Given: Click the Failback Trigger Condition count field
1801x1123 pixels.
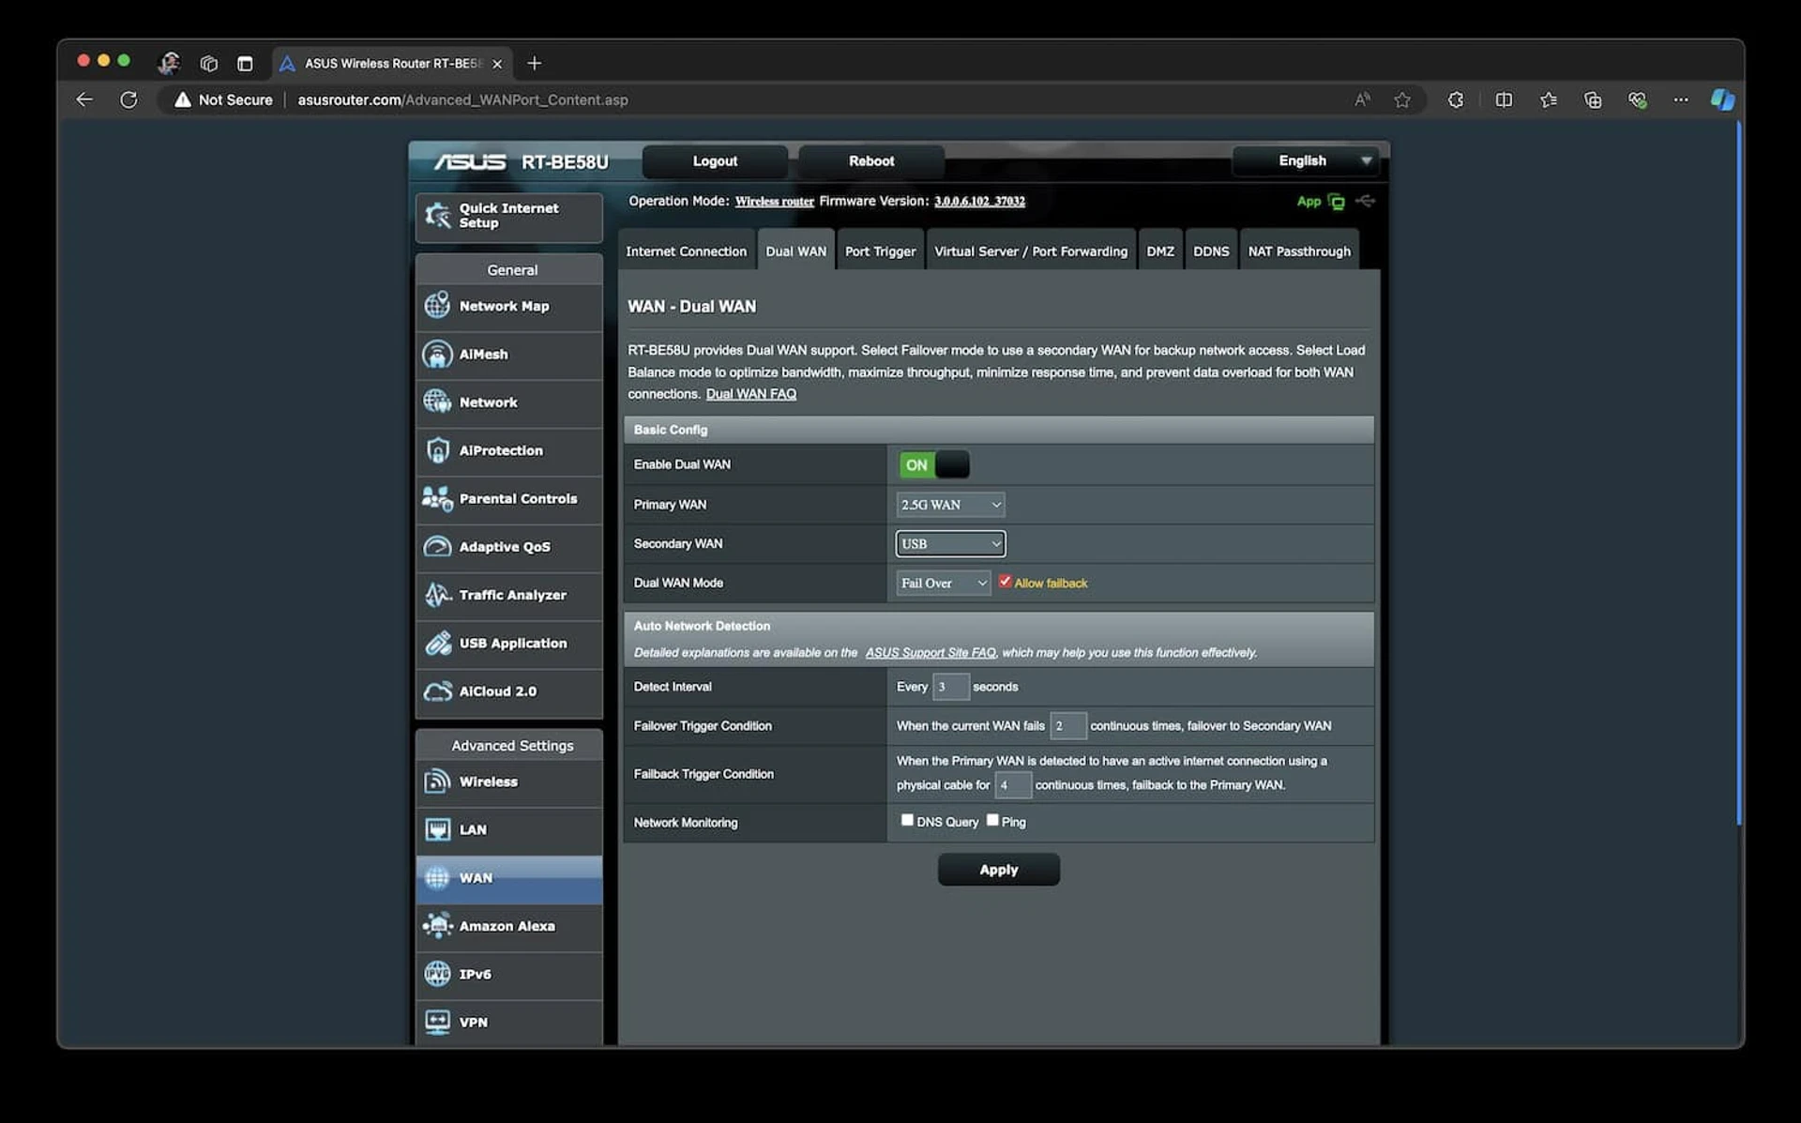Looking at the screenshot, I should coord(1012,785).
